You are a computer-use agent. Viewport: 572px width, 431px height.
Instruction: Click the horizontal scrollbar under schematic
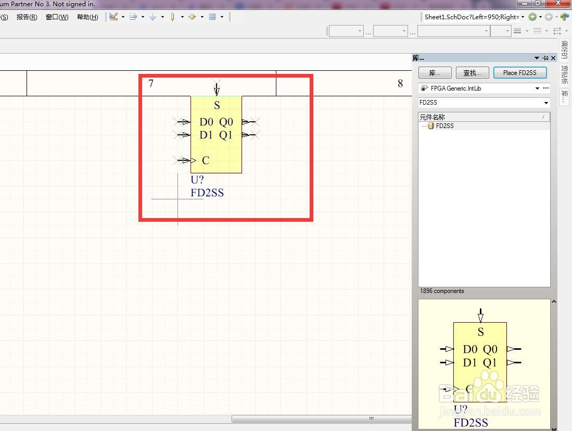click(x=321, y=419)
